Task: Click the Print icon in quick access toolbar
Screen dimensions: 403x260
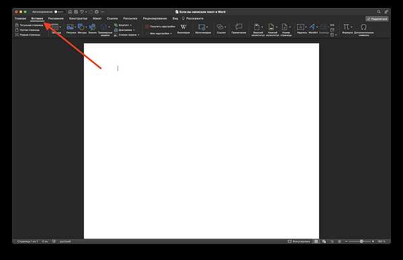Action: coord(97,12)
